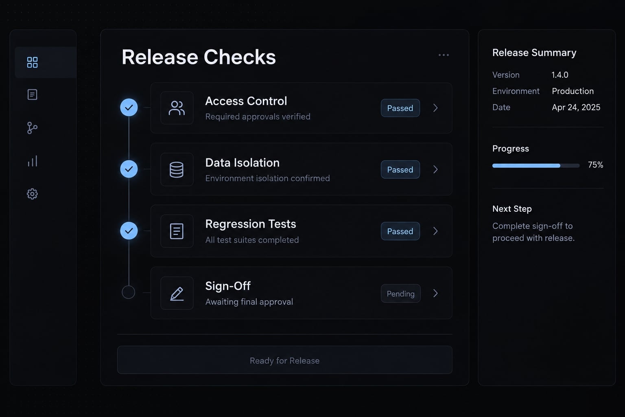Screen dimensions: 625x417
Task: Mark the empty Sign-Off step circle
Action: 129,292
